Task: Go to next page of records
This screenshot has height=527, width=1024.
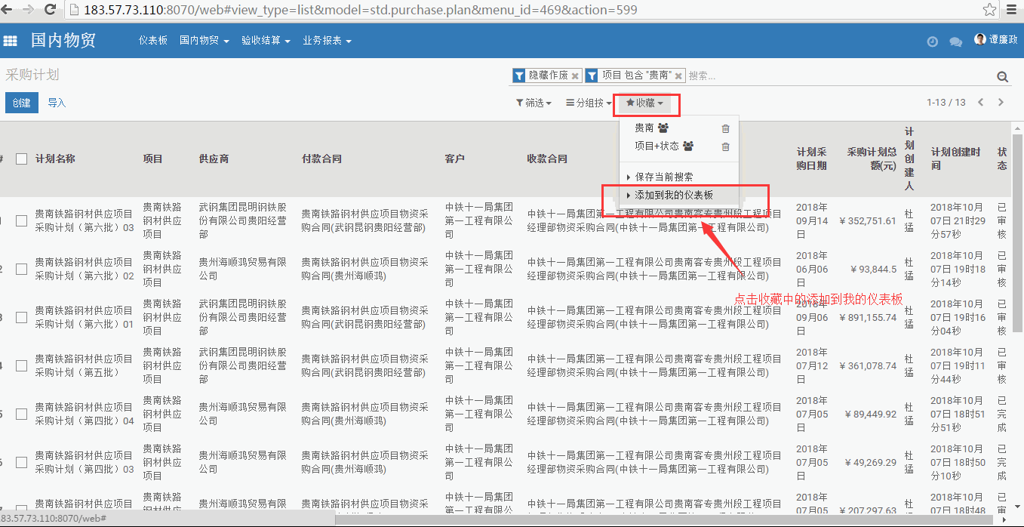Action: pos(1001,103)
